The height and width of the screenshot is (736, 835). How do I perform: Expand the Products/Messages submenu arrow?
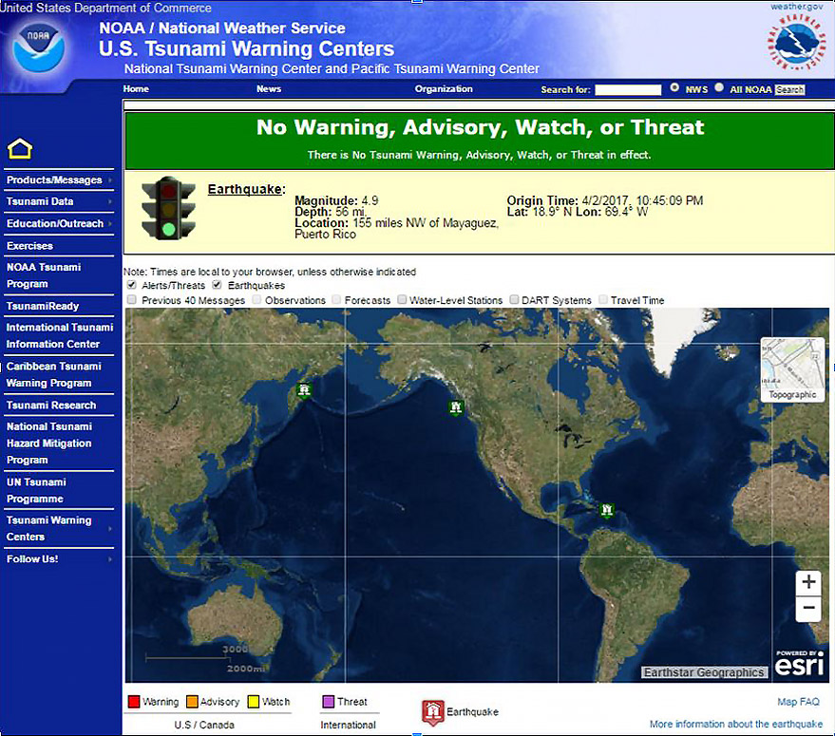[110, 180]
